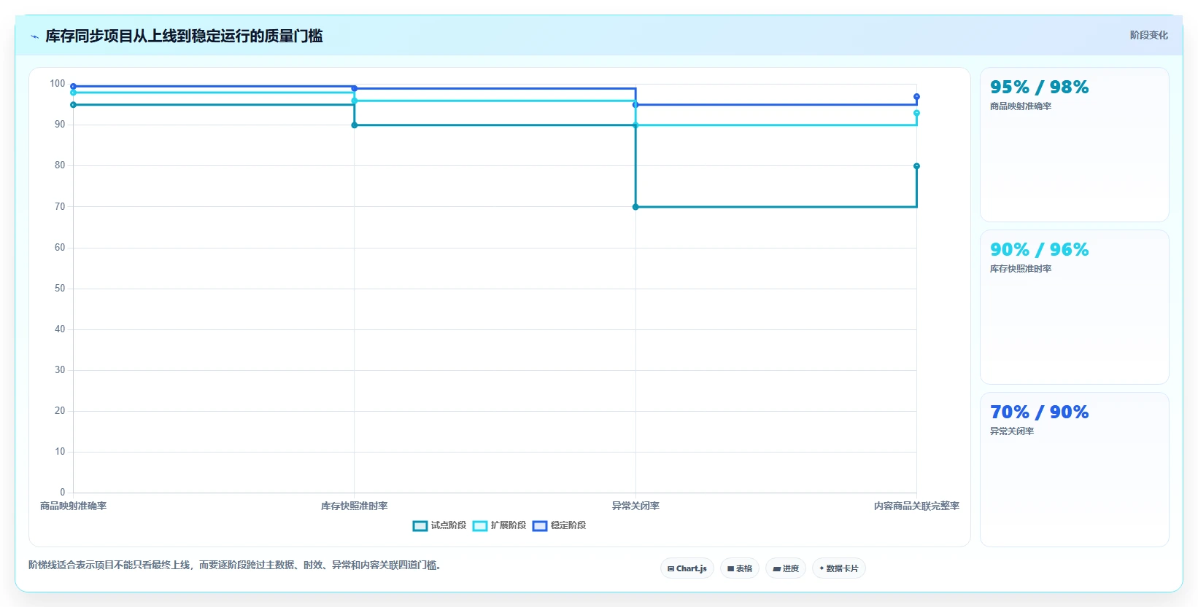Click the 90% / 96% card value
The width and height of the screenshot is (1198, 607).
1039,250
